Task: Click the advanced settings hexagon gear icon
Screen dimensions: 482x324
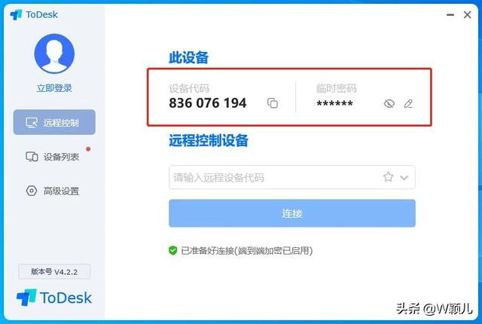Action: tap(32, 191)
